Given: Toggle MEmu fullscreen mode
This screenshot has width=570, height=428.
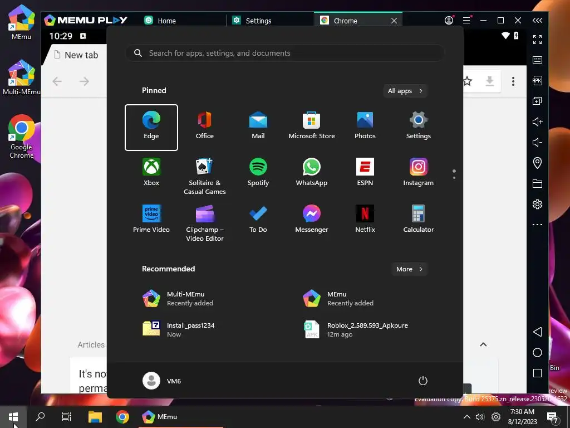Looking at the screenshot, I should (537, 40).
